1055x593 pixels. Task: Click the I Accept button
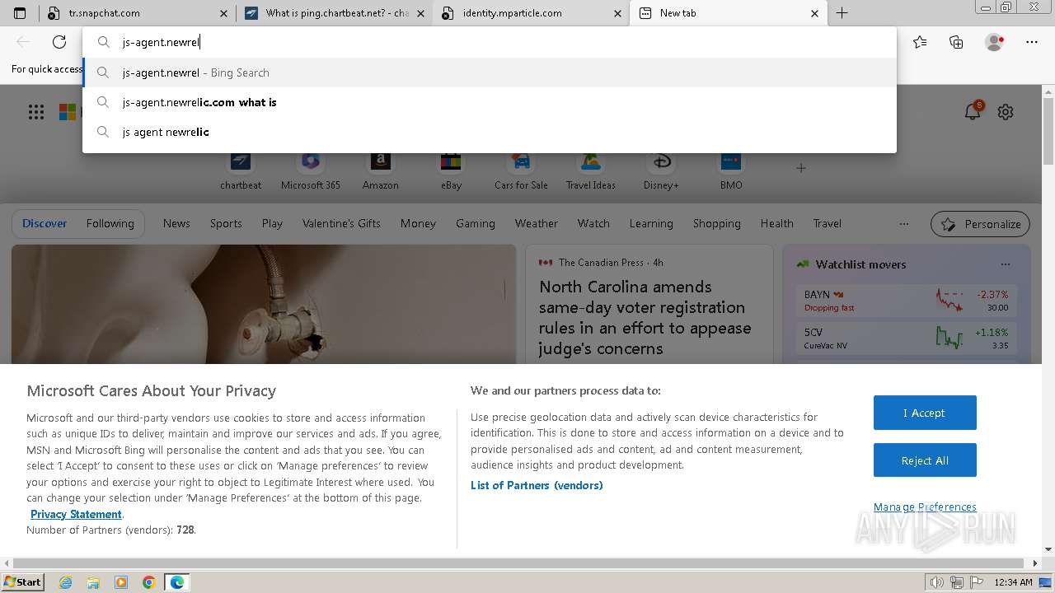925,413
